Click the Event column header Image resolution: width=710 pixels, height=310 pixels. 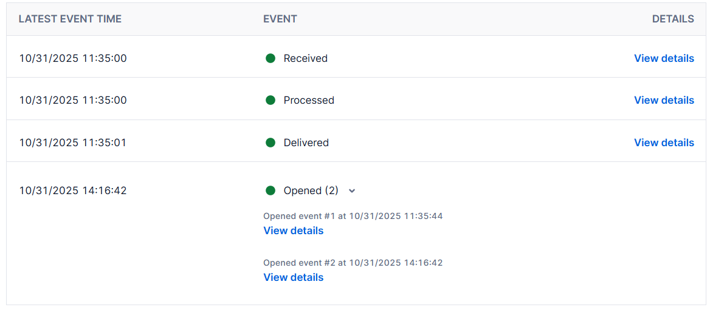[x=280, y=19]
